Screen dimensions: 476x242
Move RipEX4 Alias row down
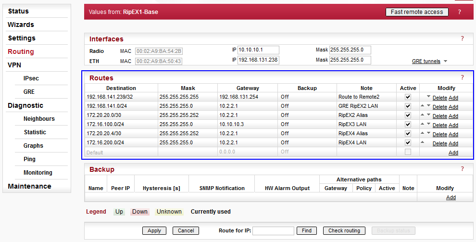point(428,133)
